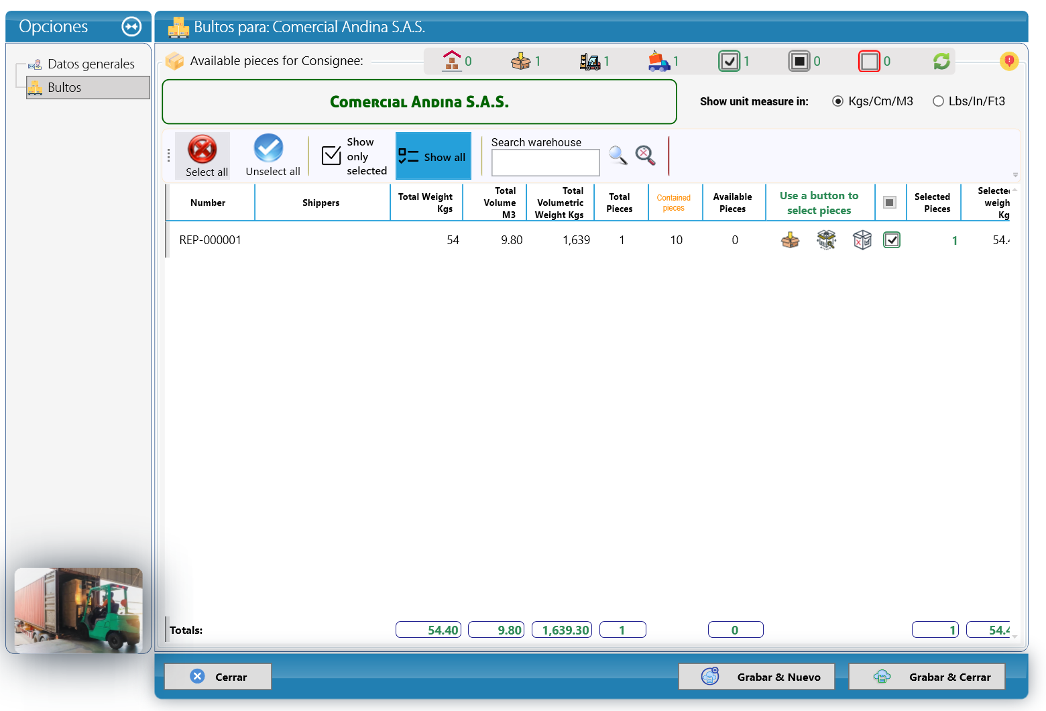Toggle Show only selected
1046x711 pixels.
point(355,156)
